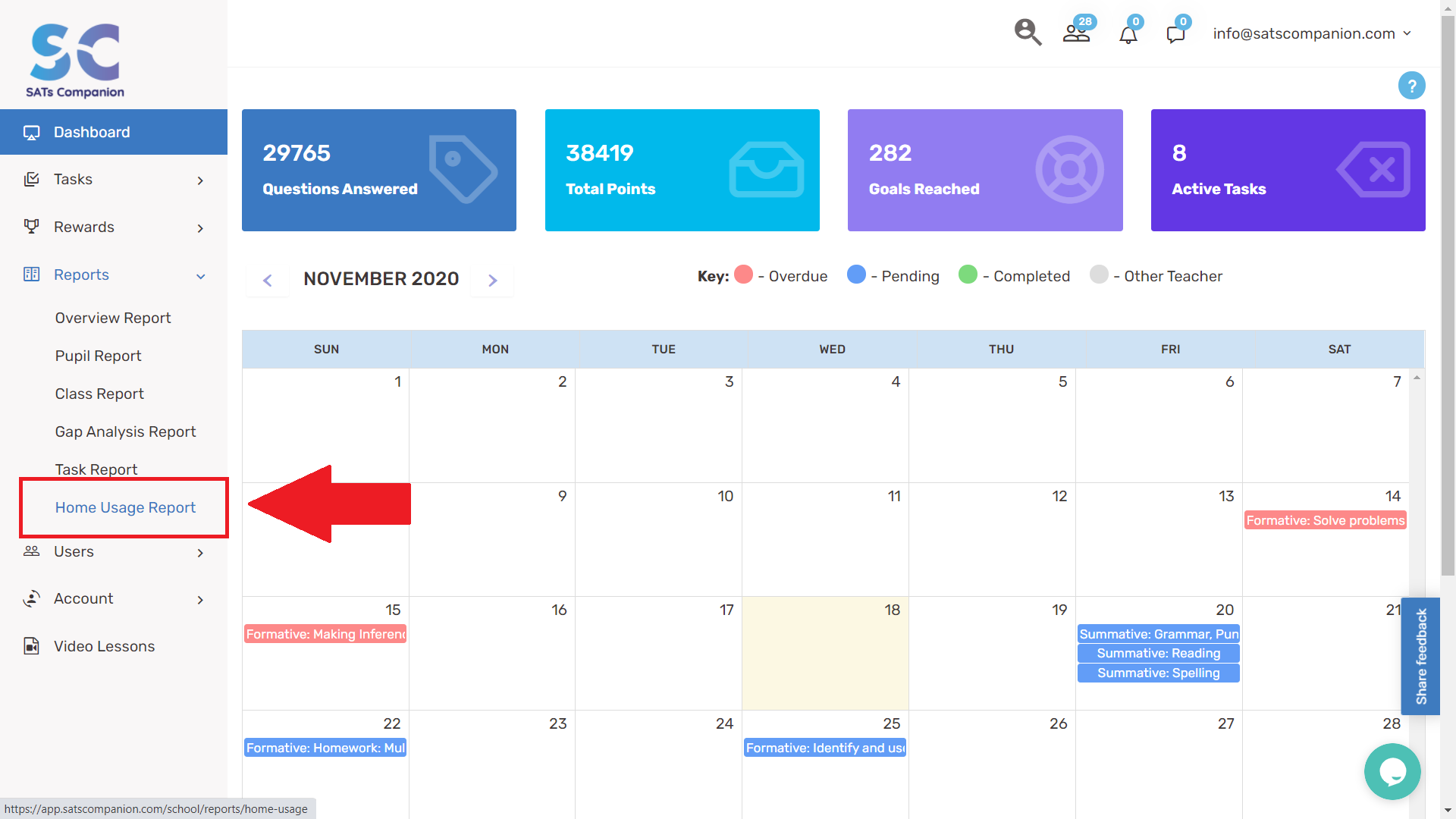
Task: Click the Dashboard monitor icon
Action: pos(31,133)
